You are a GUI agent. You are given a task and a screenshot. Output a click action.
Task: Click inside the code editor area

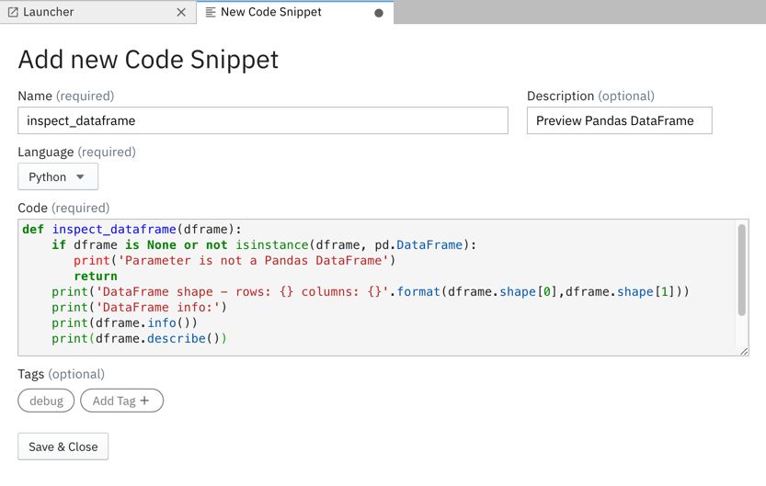(x=377, y=288)
